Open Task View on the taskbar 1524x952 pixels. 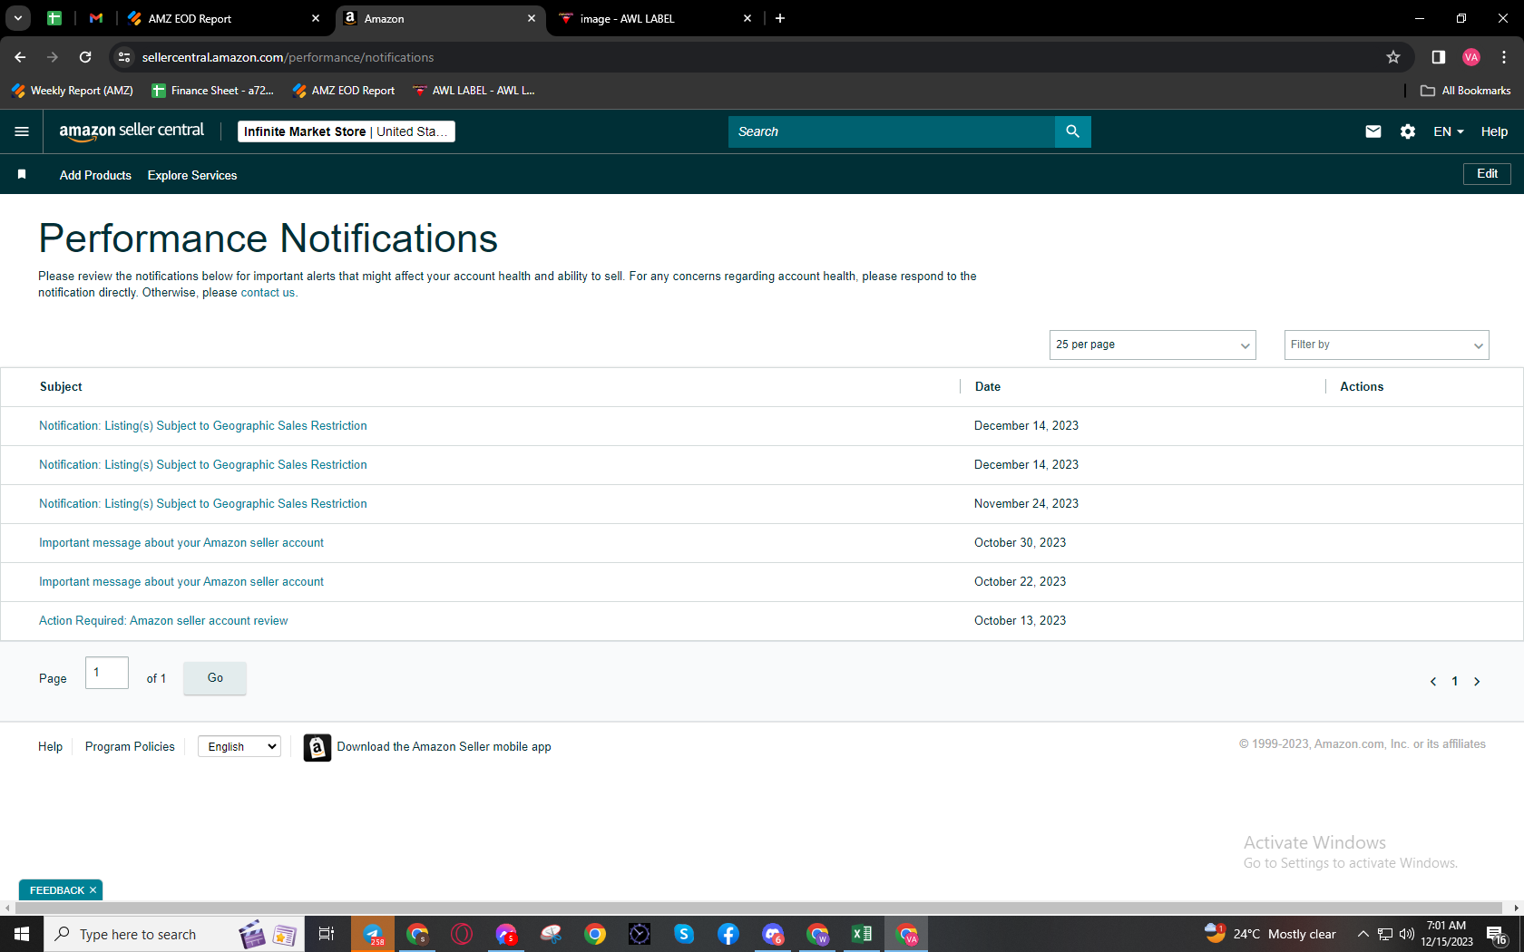327,934
